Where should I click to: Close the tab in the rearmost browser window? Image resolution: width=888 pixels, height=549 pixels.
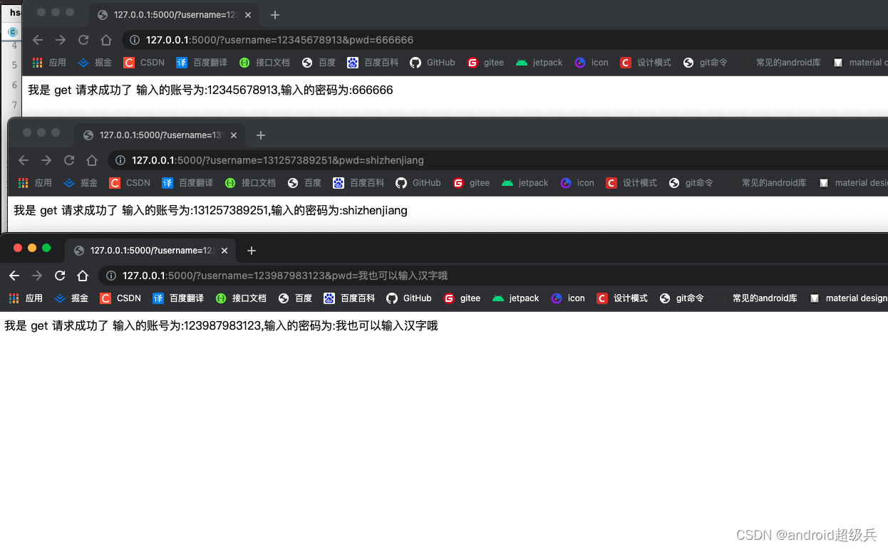[x=248, y=15]
